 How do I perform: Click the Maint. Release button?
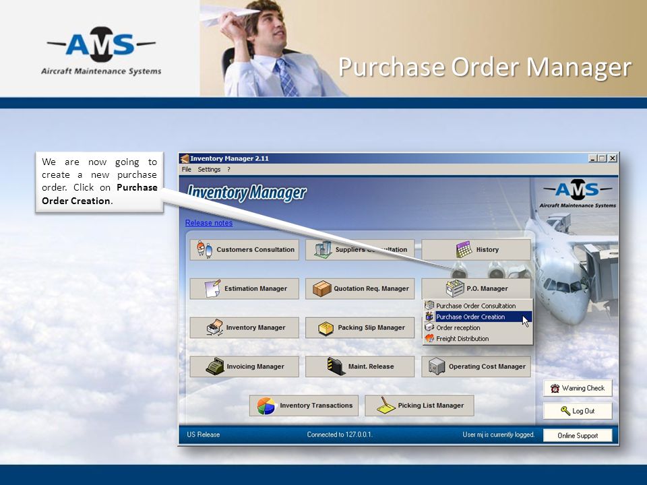(x=360, y=366)
